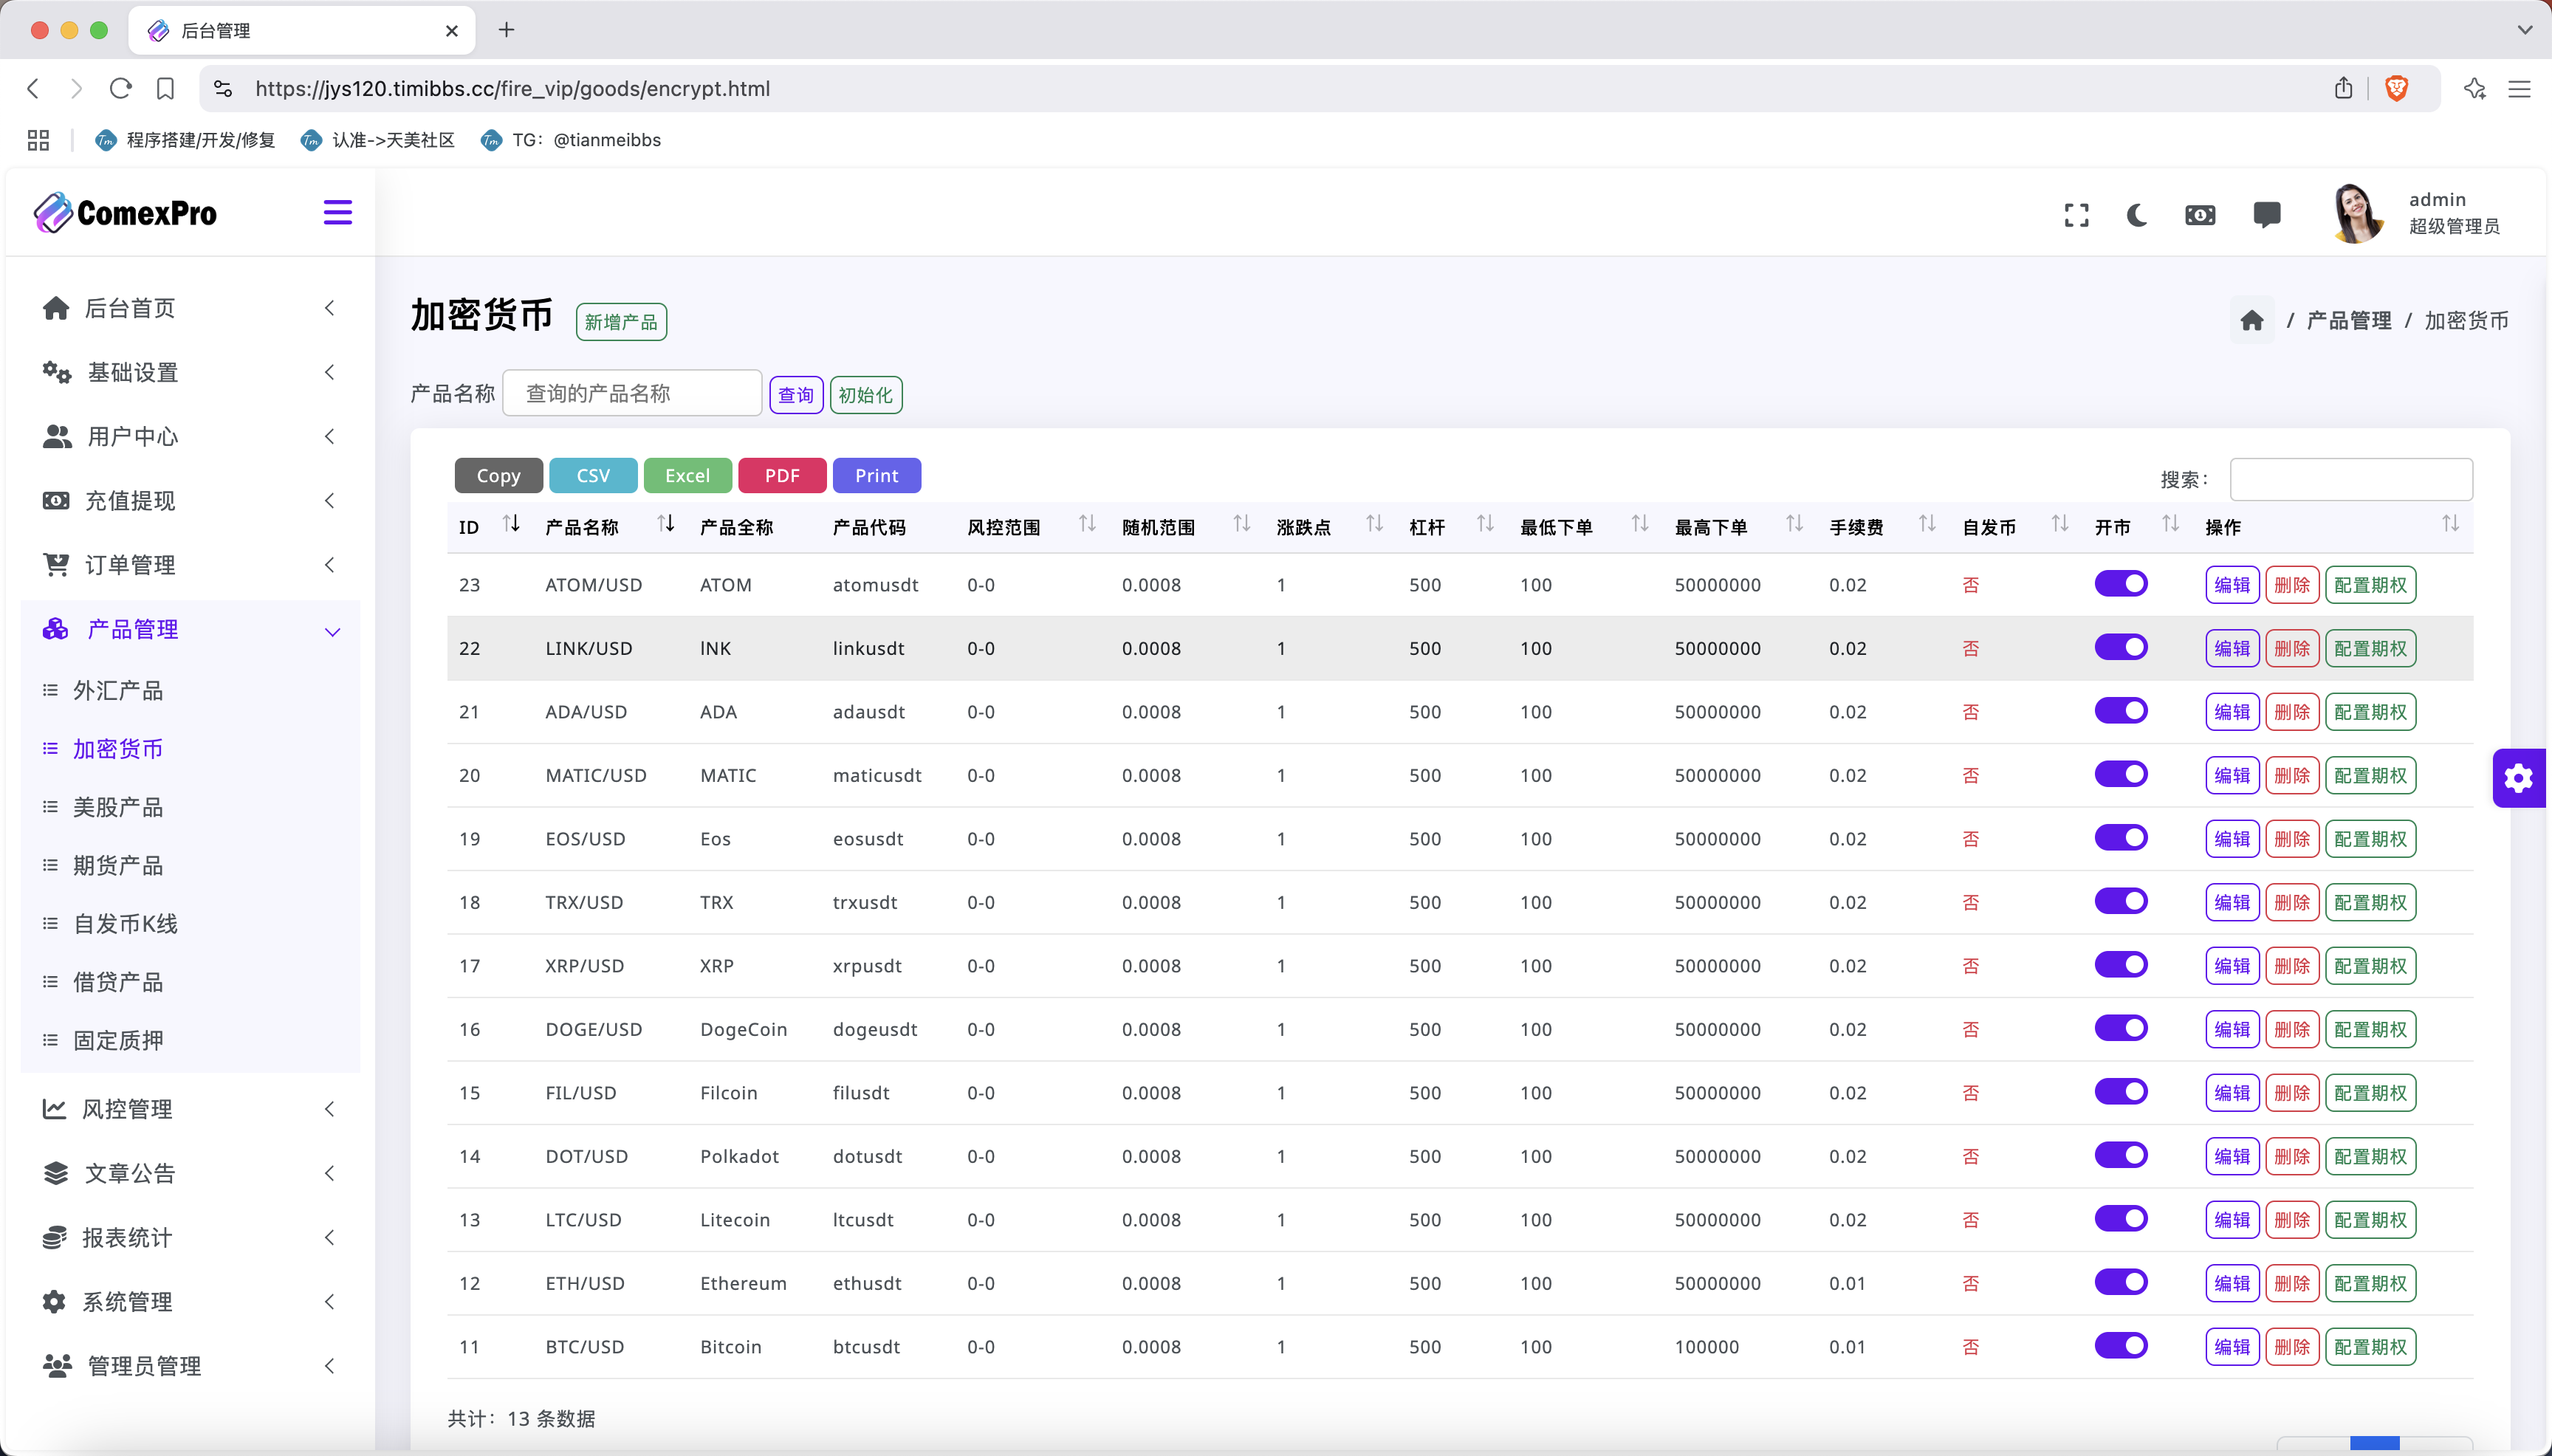Toggle 开市 switch for DOGE/USD
This screenshot has height=1456, width=2552.
pos(2121,1028)
